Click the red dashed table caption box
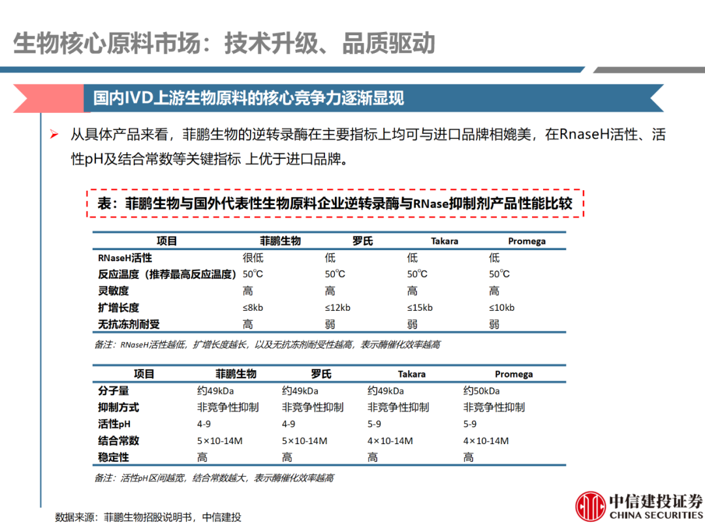The height and width of the screenshot is (529, 705). [x=335, y=204]
